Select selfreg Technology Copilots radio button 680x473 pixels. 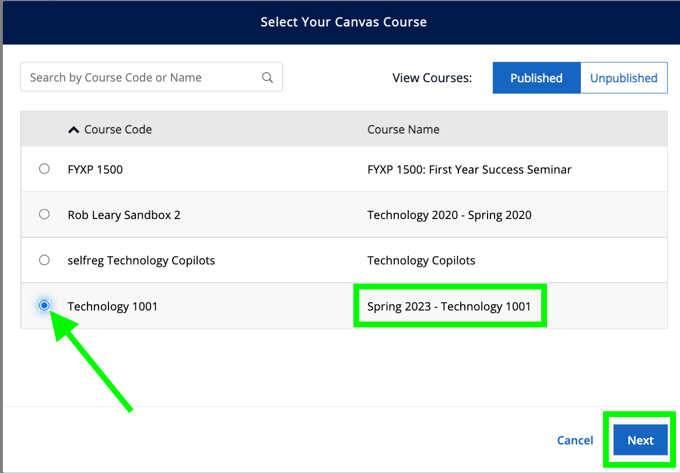(x=44, y=260)
